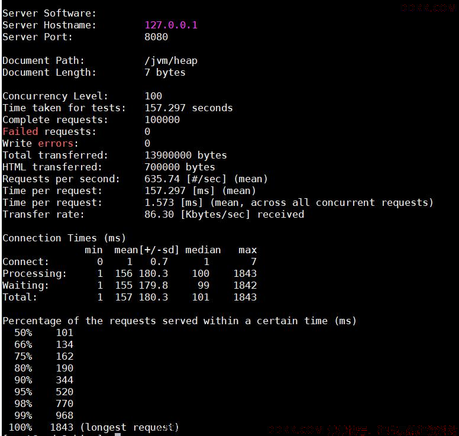Click the terminal cursor block at prompt
The image size is (459, 436).
coord(118,435)
